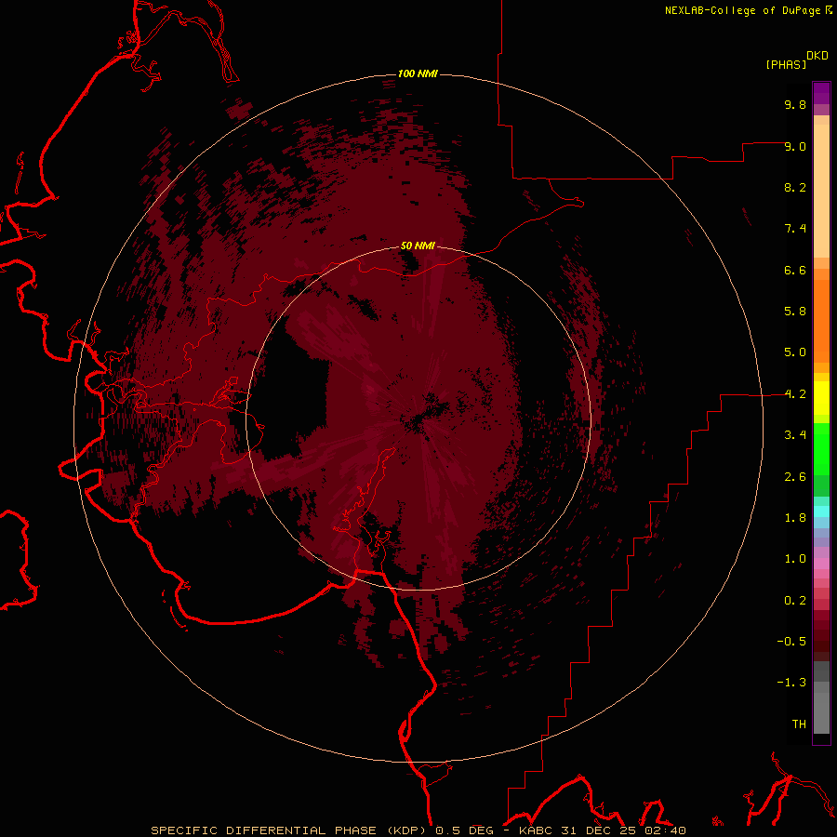Image resolution: width=837 pixels, height=837 pixels.
Task: Click the SPECIFIC DIFFERENTIAL PHASE (KDP) title text
Action: 288,830
